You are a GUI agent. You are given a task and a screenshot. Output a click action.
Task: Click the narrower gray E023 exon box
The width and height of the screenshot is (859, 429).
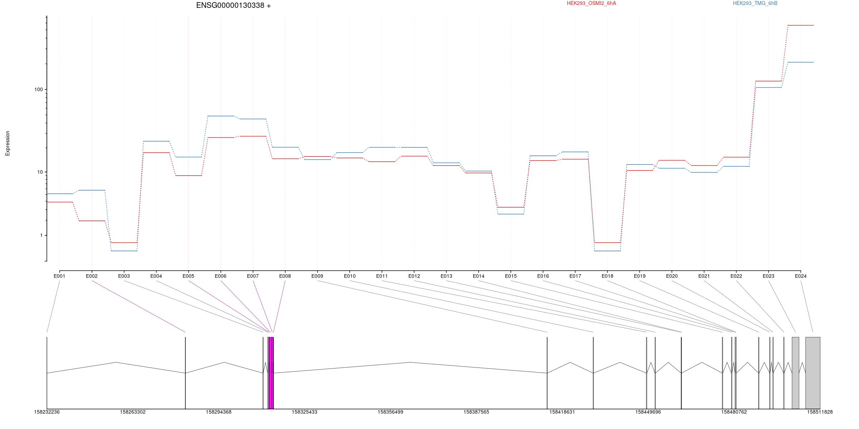tap(796, 373)
